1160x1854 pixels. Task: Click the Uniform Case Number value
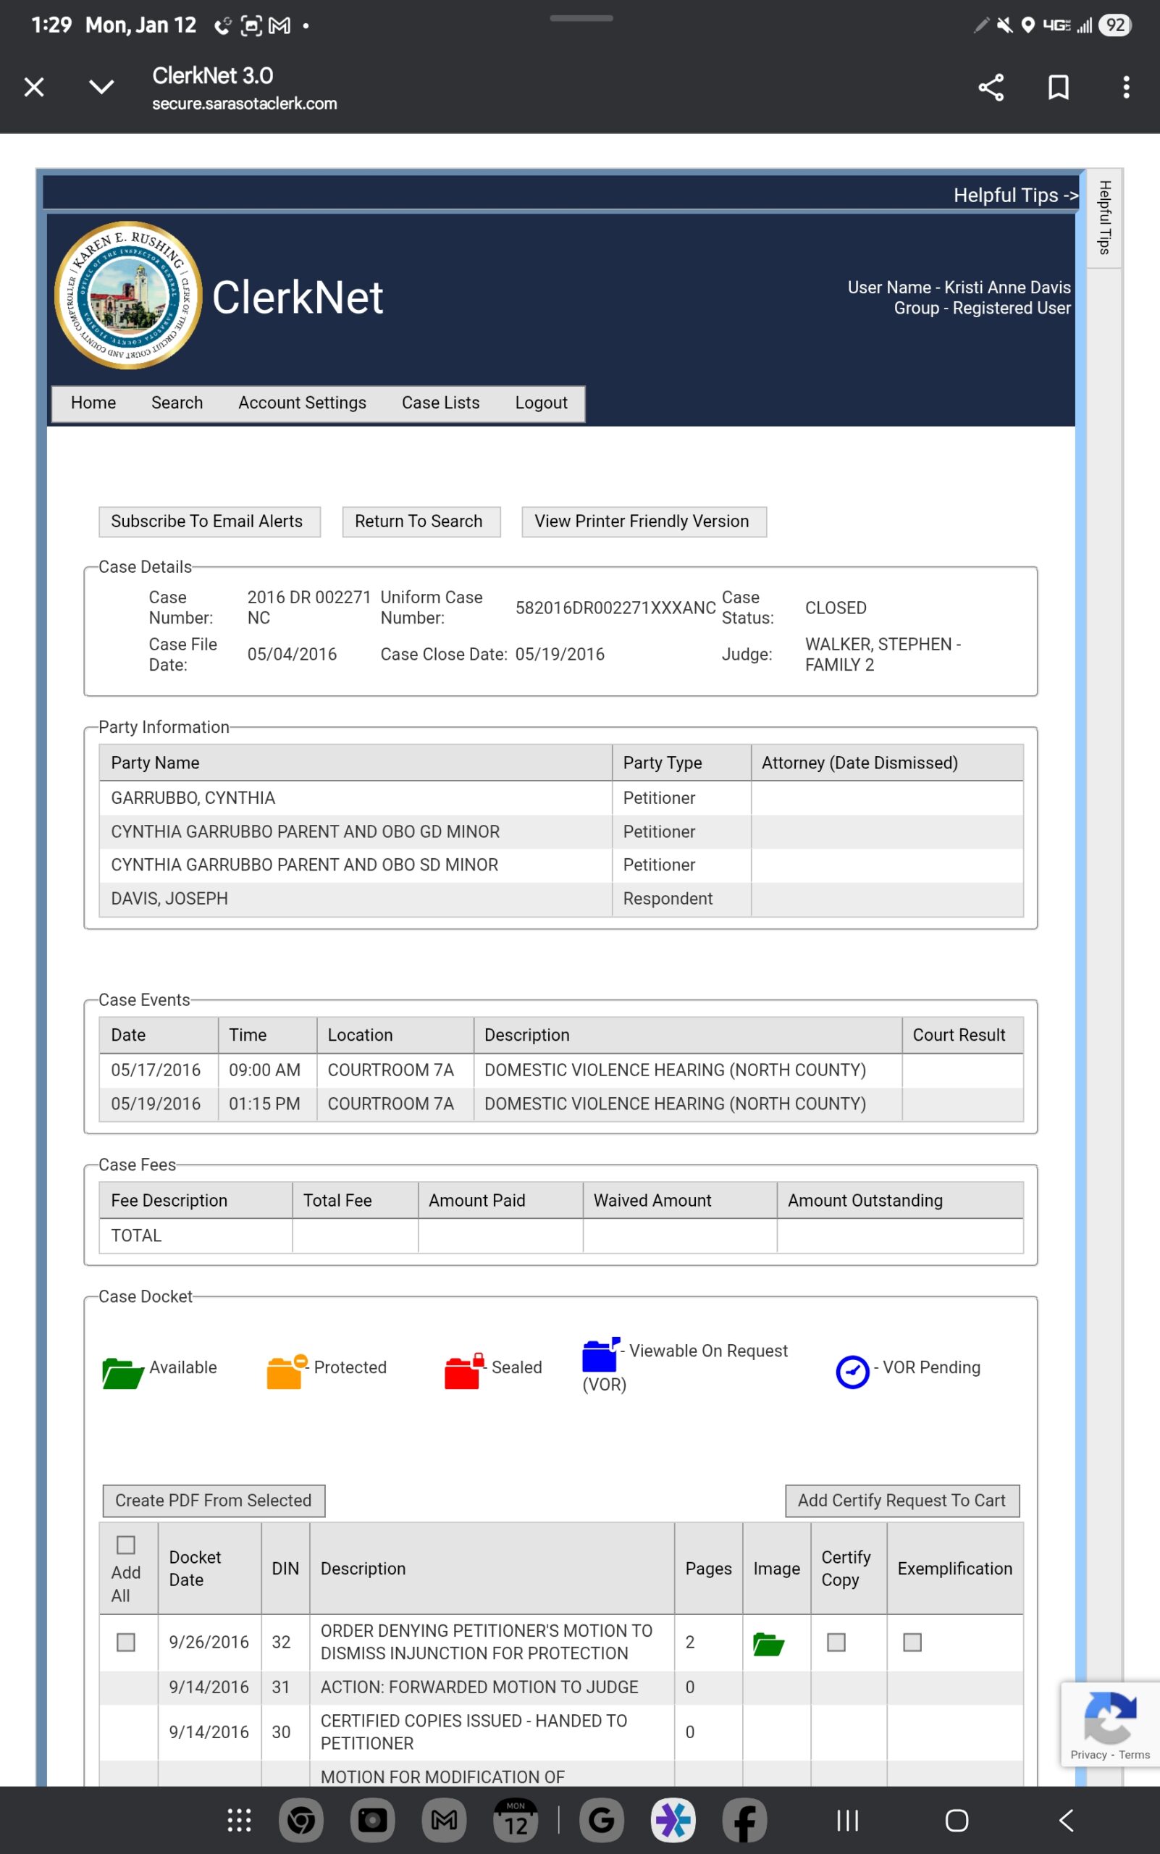pos(615,608)
